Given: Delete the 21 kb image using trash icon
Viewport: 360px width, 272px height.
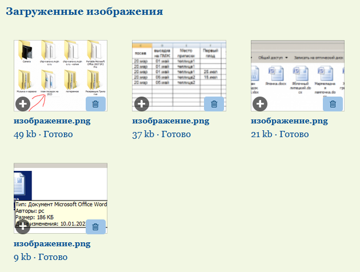Looking at the screenshot, I should (x=333, y=104).
